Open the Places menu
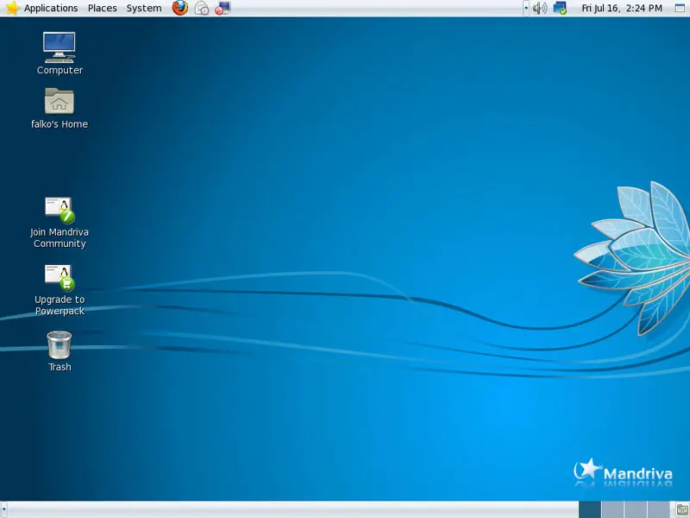690x518 pixels. pyautogui.click(x=102, y=8)
